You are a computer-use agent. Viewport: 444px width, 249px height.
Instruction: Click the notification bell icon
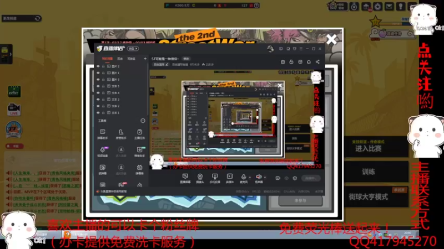(x=309, y=61)
